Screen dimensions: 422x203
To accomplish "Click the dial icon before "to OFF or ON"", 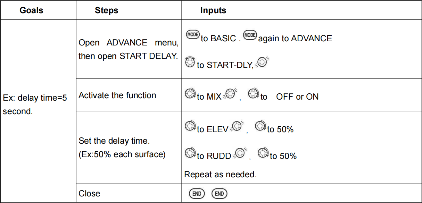I will point(254,94).
